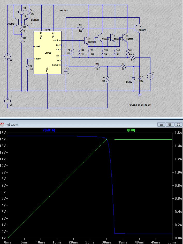This screenshot has width=183, height=244.
Task: Select resistor R4 symbol
Action: click(107, 79)
